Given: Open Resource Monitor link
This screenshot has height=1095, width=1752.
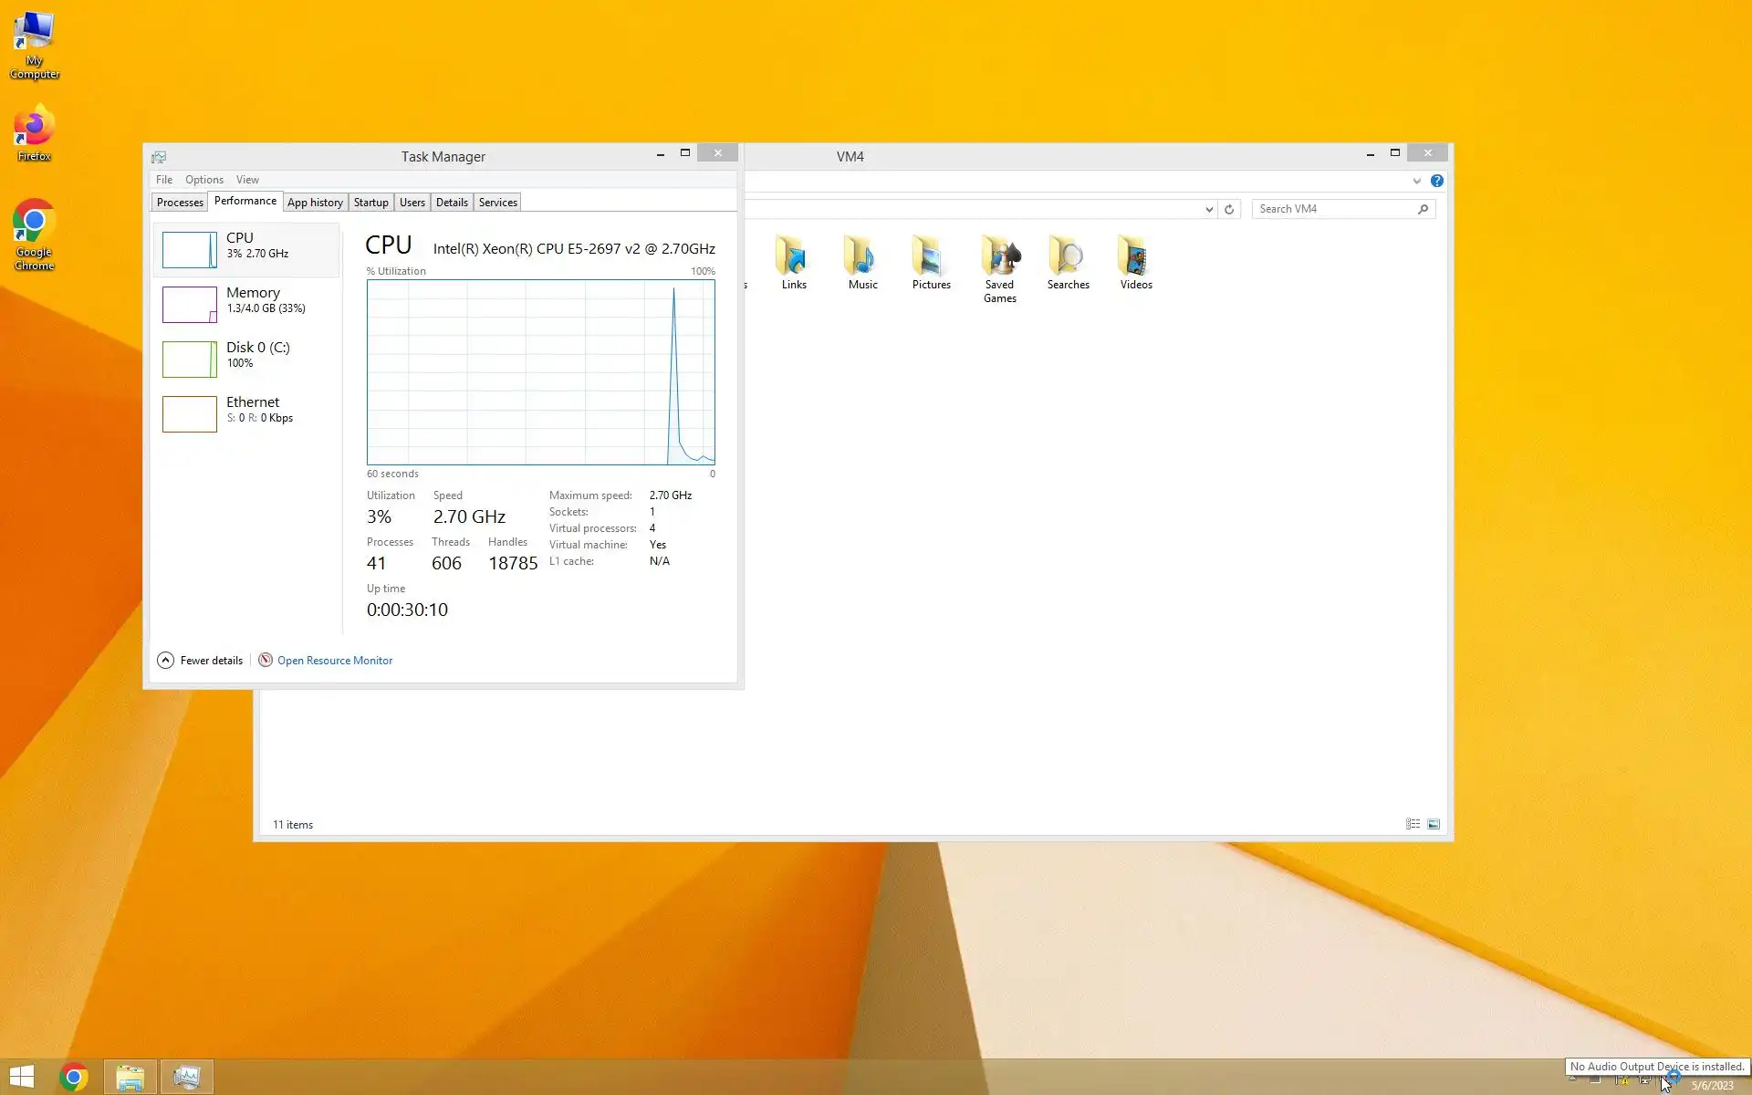Looking at the screenshot, I should tap(334, 660).
